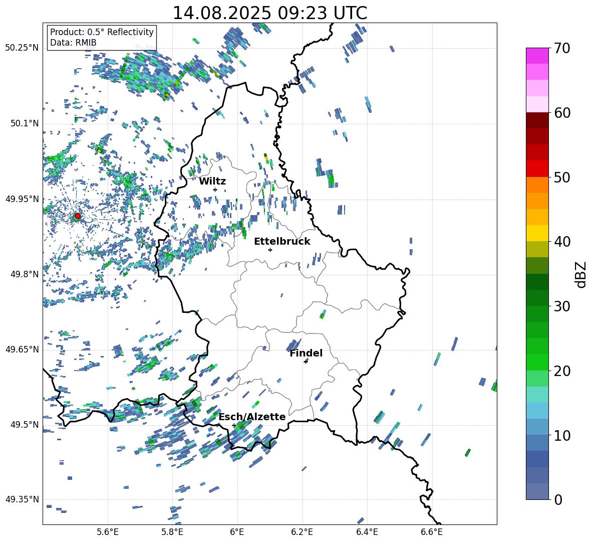Click the colorbar tick value 70

pos(562,48)
